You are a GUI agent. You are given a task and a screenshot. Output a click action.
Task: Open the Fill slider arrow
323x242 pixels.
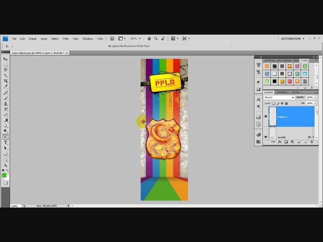[315, 103]
